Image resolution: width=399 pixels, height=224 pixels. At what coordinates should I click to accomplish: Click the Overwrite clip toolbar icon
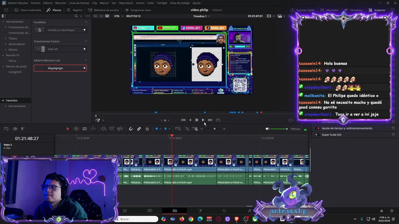112,129
